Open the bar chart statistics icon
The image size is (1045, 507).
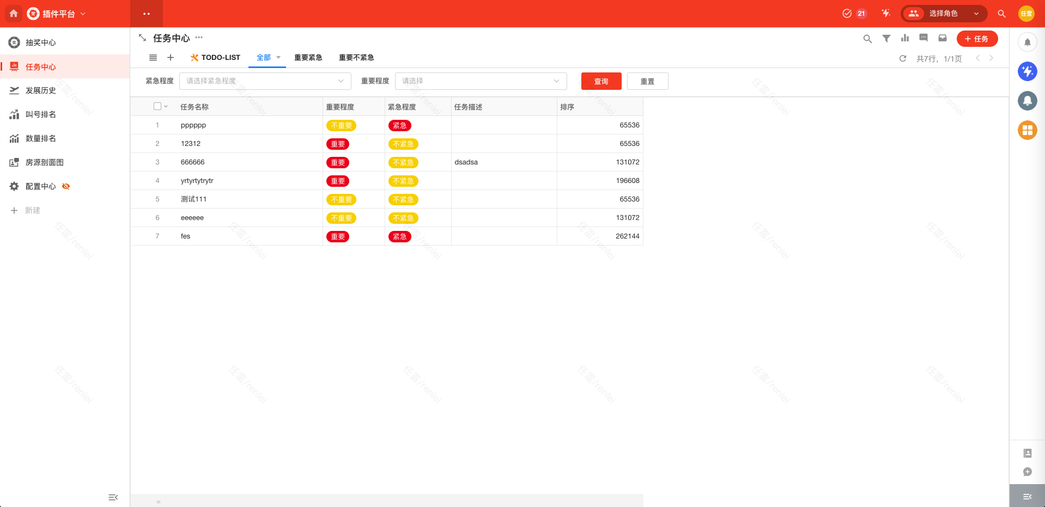pyautogui.click(x=905, y=38)
